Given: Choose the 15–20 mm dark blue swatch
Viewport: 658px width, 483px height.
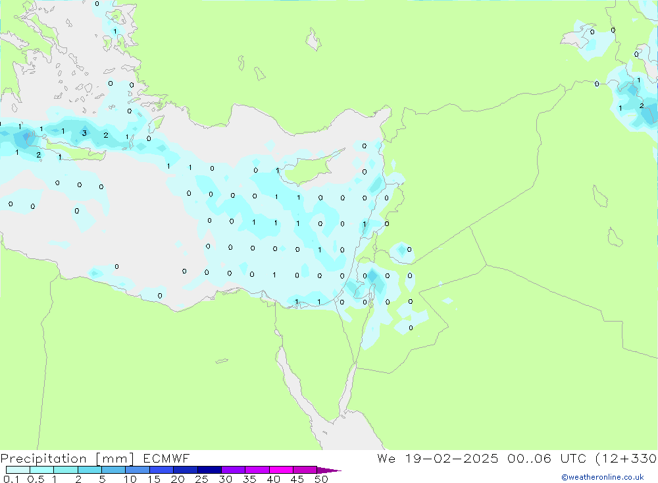Looking at the screenshot, I should coord(161,470).
